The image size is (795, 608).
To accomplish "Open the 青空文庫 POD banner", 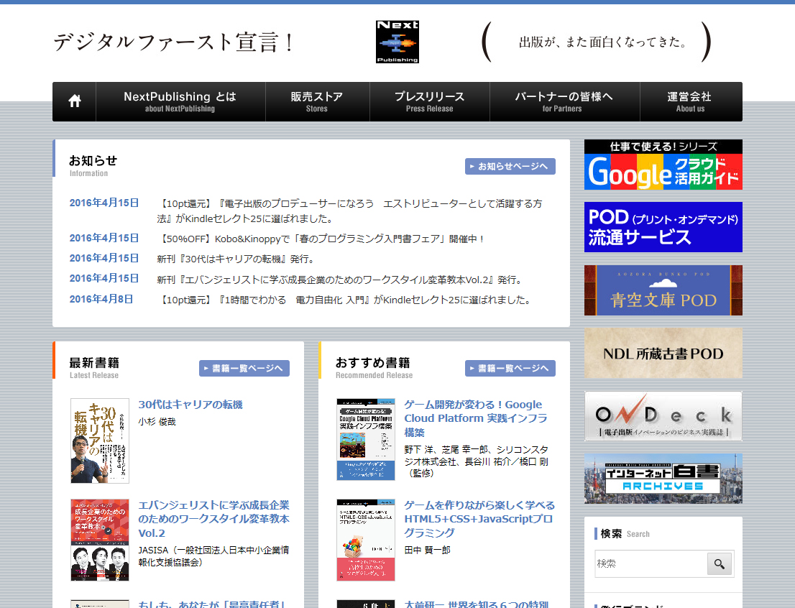I will (x=663, y=290).
